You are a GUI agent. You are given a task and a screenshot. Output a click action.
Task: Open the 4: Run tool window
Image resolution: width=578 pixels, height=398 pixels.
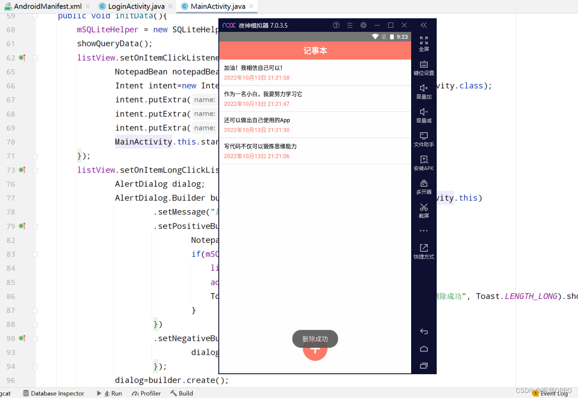click(x=109, y=393)
